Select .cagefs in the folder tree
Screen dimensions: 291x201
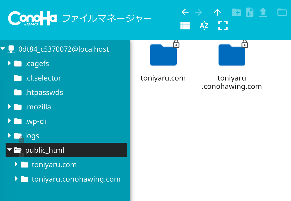click(x=37, y=64)
